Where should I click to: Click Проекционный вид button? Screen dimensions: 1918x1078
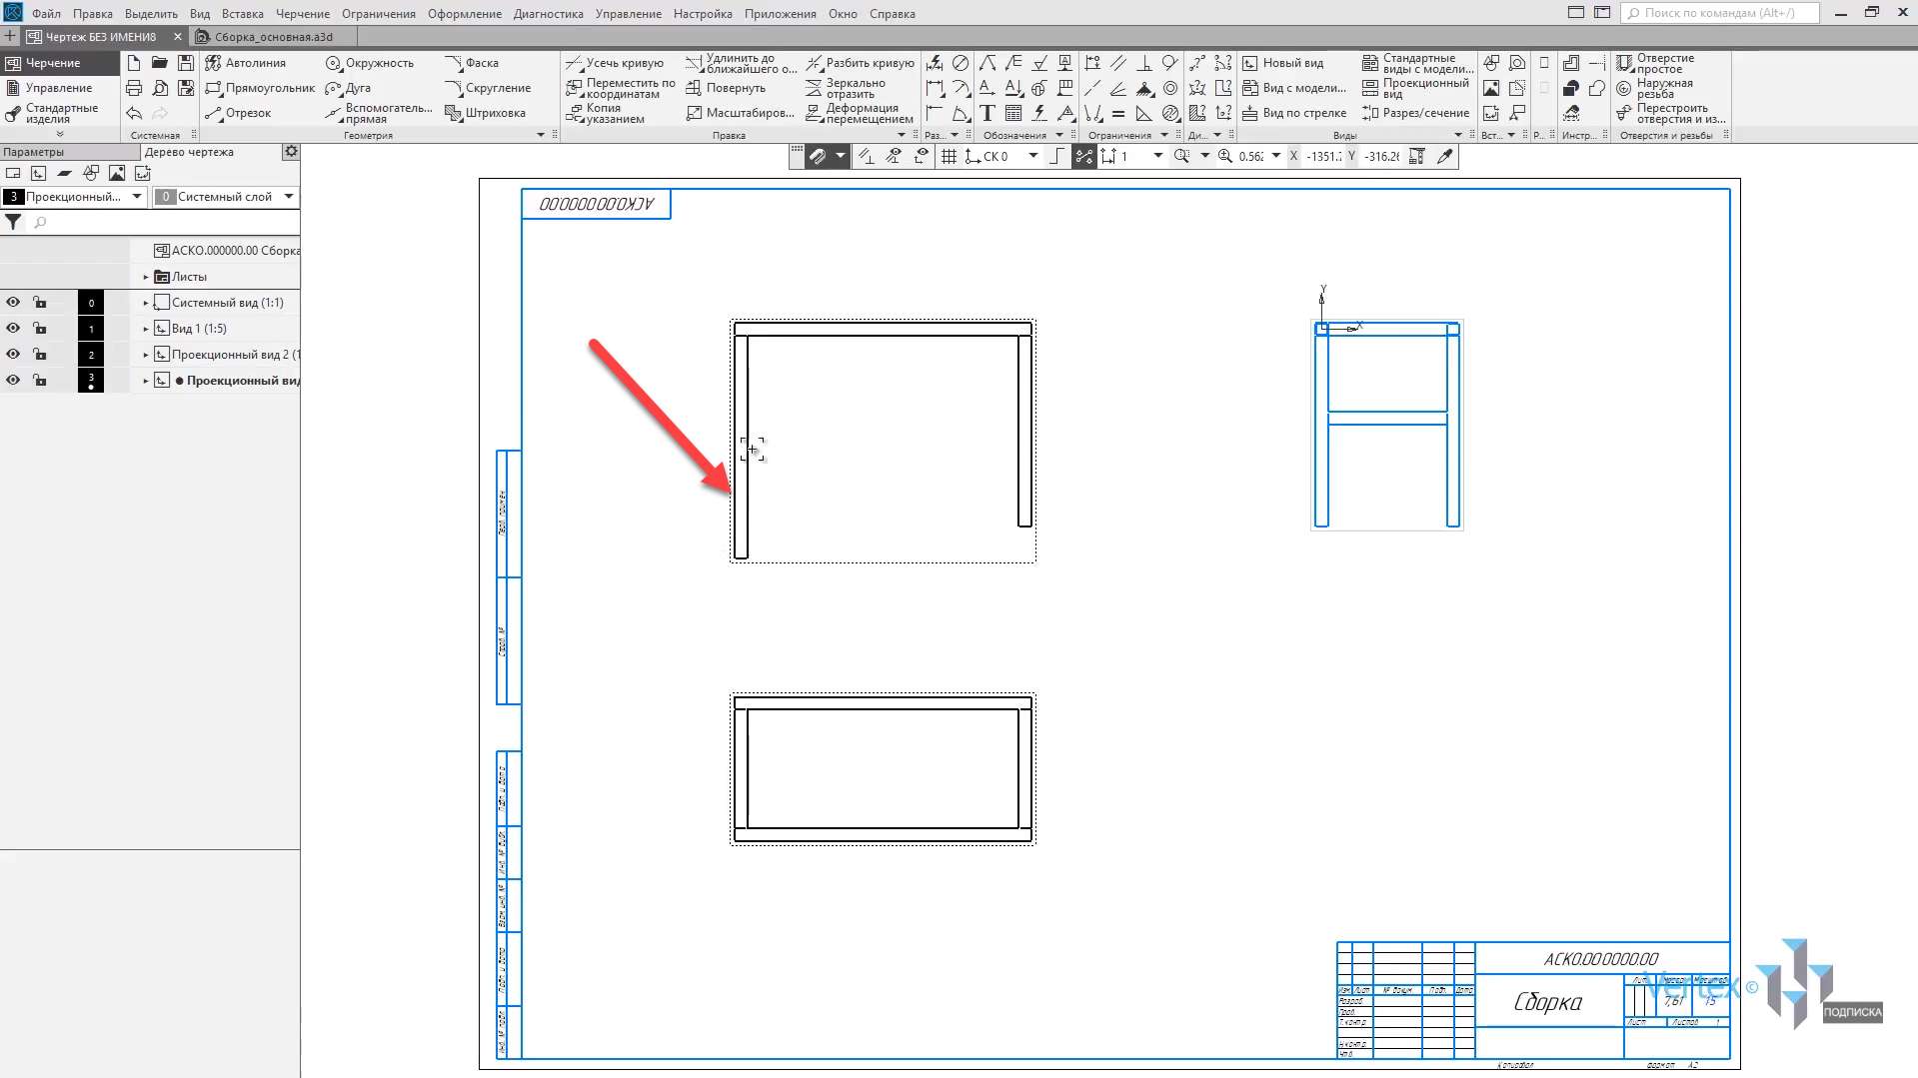(x=1415, y=88)
